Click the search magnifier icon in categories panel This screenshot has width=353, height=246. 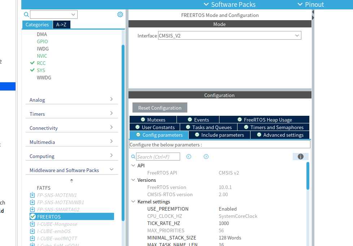click(x=26, y=15)
